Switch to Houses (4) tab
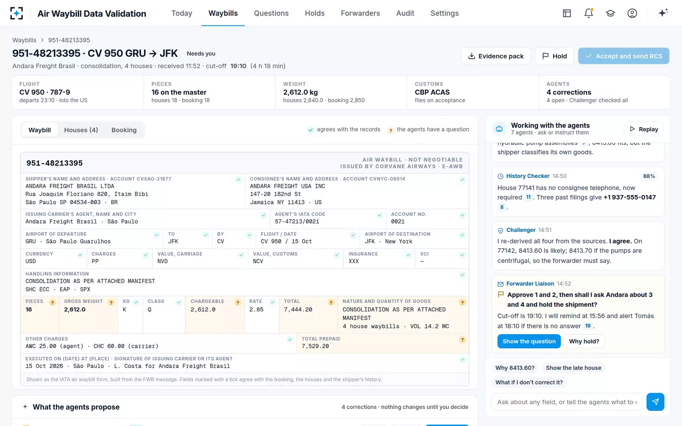682x426 pixels. (x=81, y=130)
